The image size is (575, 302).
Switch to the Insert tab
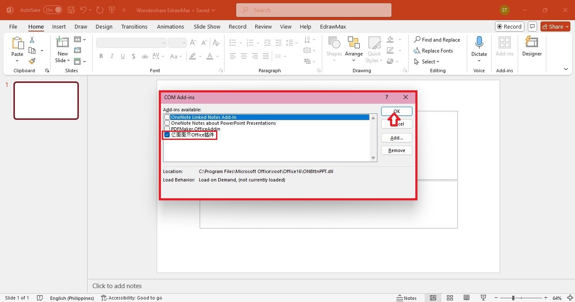[59, 26]
